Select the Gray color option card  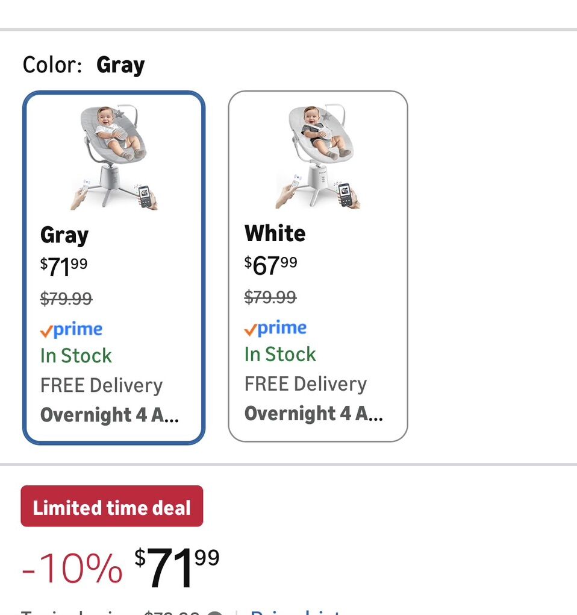click(x=114, y=267)
